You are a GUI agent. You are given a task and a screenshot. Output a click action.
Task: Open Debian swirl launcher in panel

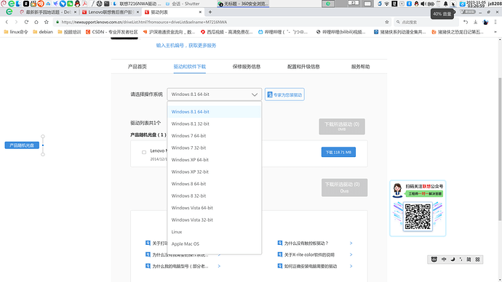(4, 4)
